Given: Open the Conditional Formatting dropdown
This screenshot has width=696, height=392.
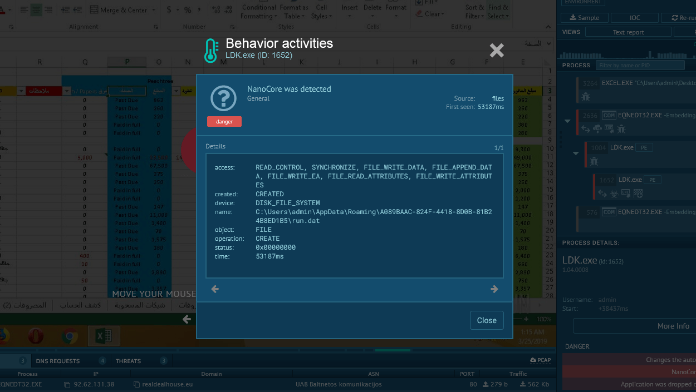Looking at the screenshot, I should pos(259,12).
